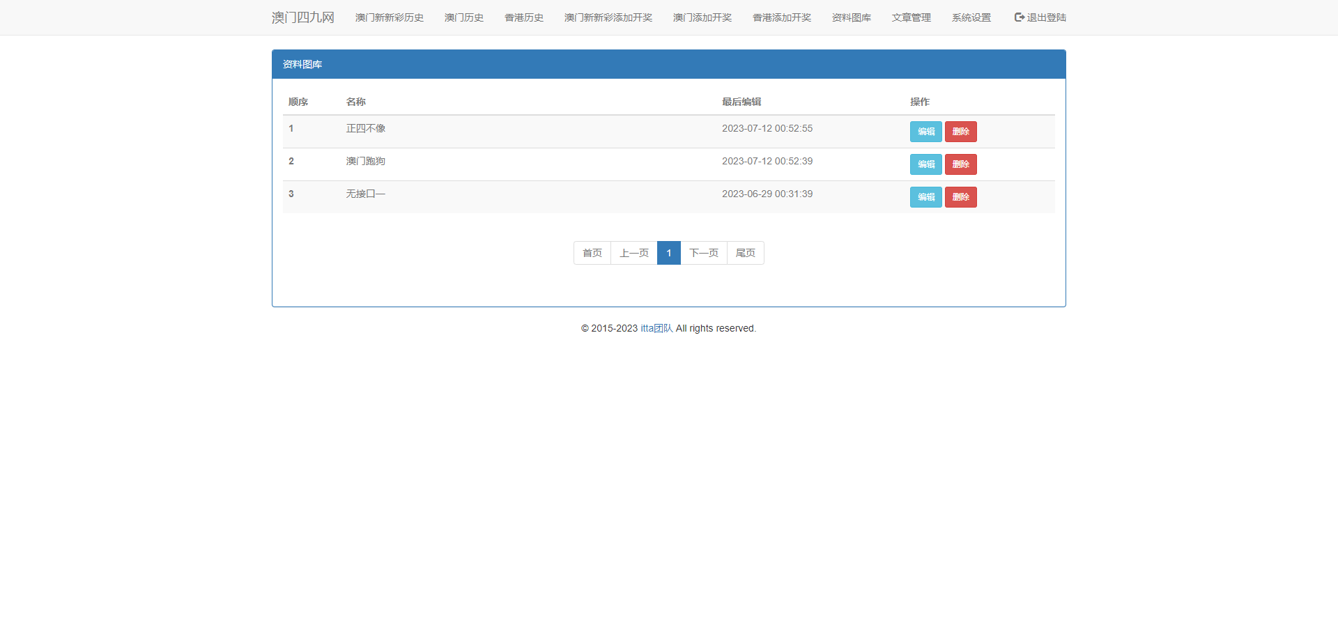Go to first page with 首页
This screenshot has height=636, width=1338.
point(592,253)
